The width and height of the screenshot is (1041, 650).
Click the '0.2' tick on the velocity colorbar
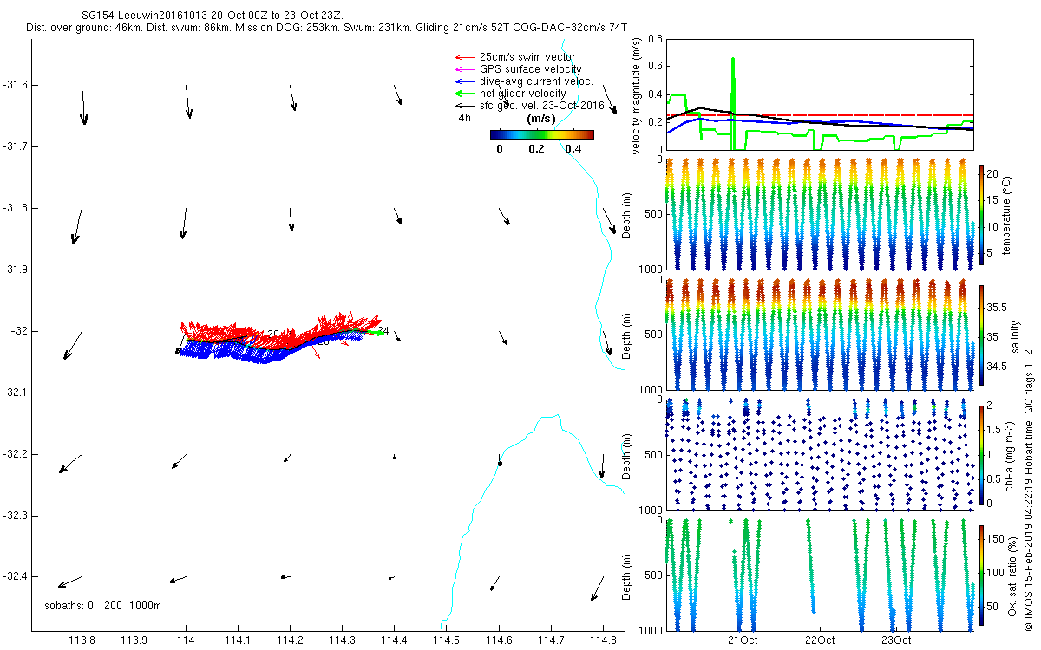click(x=536, y=148)
